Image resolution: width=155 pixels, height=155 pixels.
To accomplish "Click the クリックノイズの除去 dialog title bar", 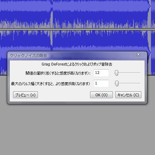I will tap(69, 56).
